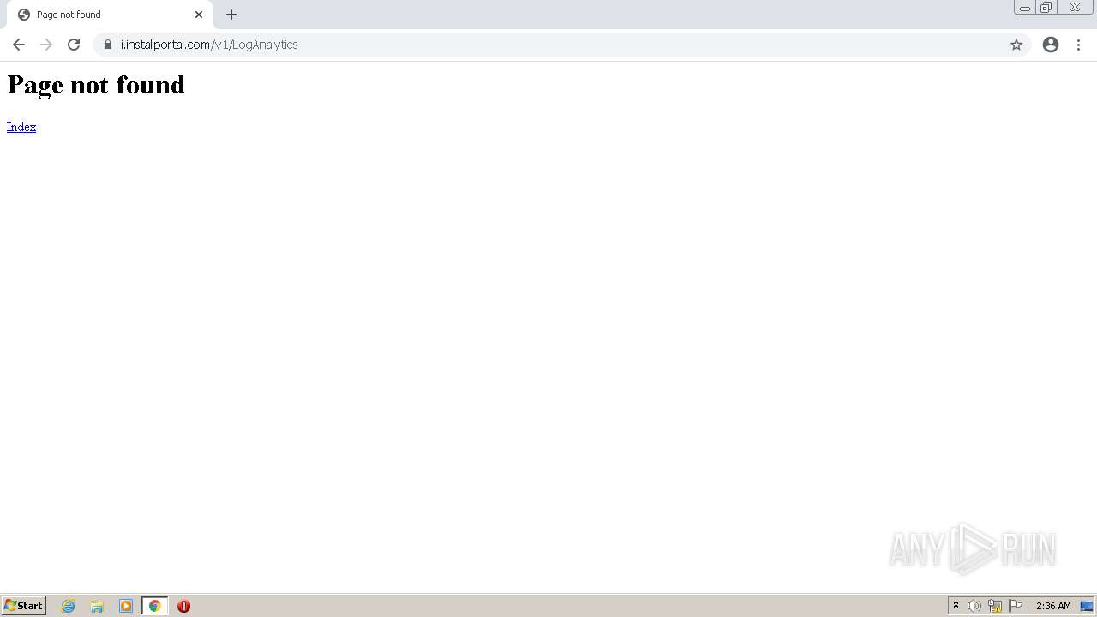Close the Chrome window
Image resolution: width=1097 pixels, height=617 pixels.
pos(1075,8)
